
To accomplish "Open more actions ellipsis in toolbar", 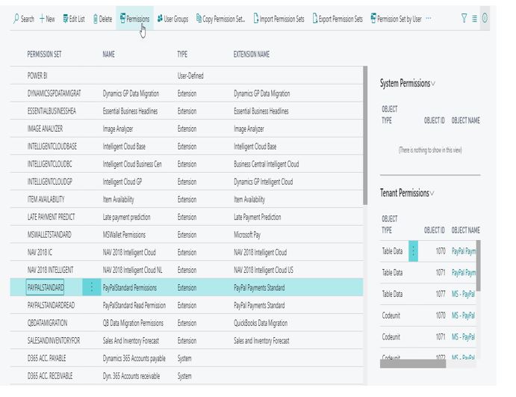I will (429, 19).
